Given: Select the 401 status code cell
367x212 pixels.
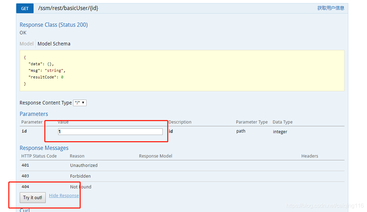Looking at the screenshot, I should (x=25, y=165).
